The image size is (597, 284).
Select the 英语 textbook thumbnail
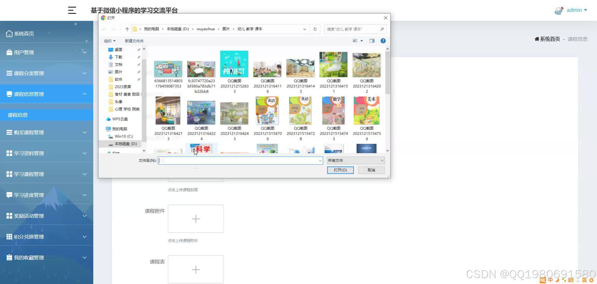(267, 111)
